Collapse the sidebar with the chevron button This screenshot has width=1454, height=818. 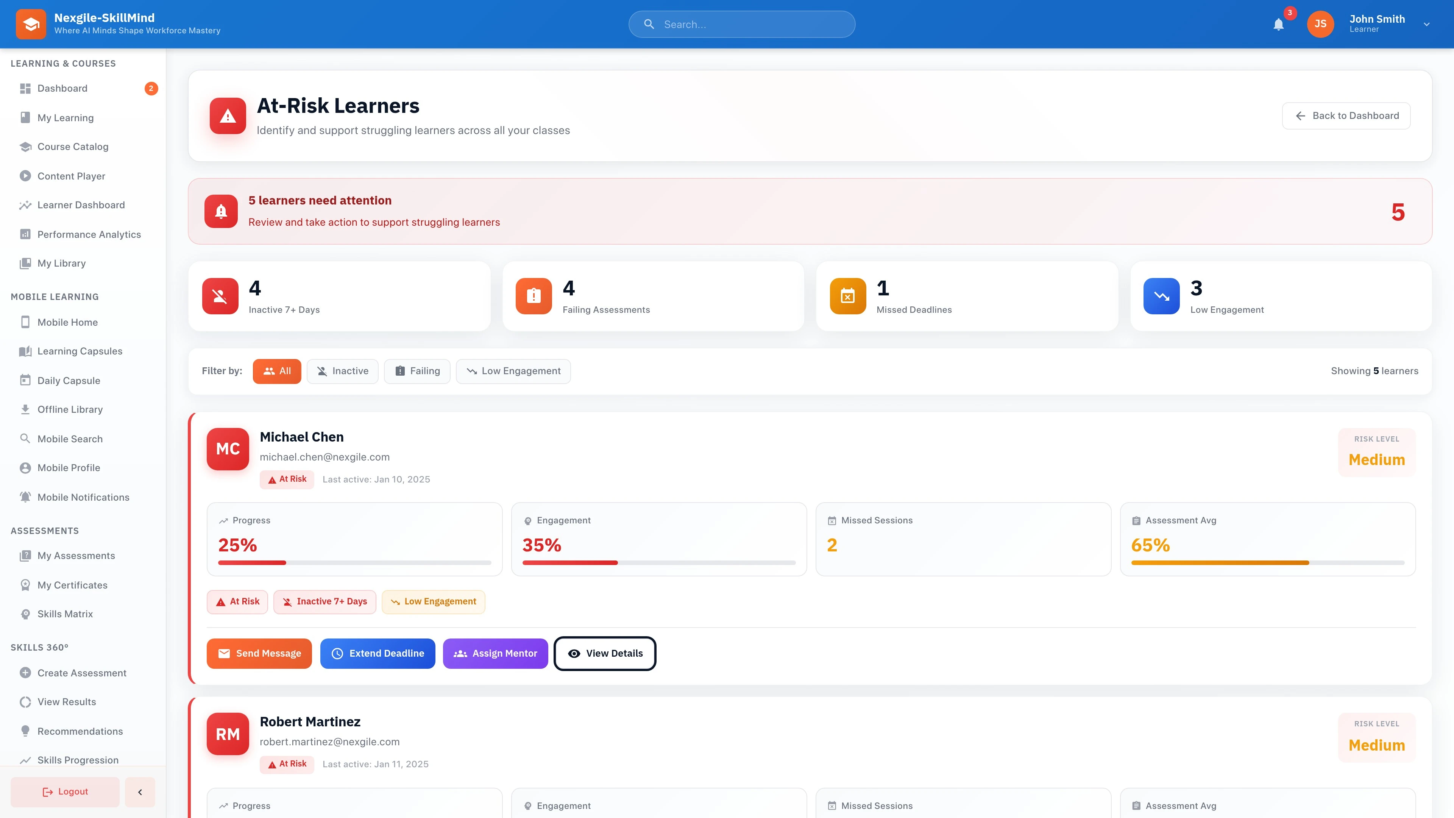pyautogui.click(x=139, y=791)
